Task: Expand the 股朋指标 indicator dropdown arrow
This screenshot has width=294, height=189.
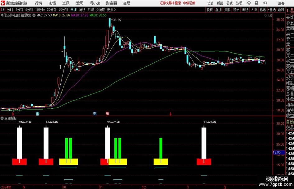Action: 2,118
